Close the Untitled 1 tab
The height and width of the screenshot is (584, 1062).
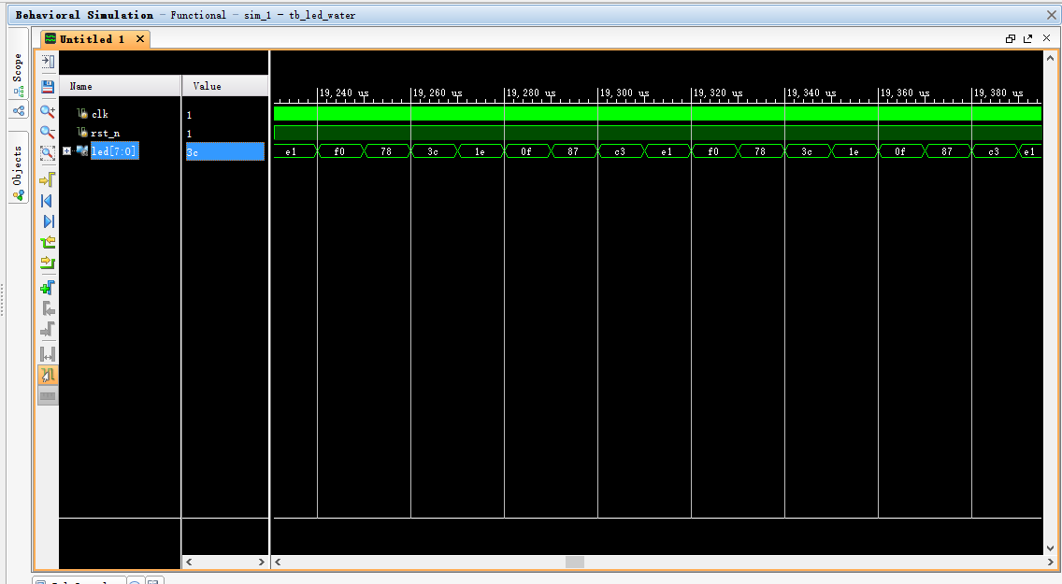click(140, 38)
